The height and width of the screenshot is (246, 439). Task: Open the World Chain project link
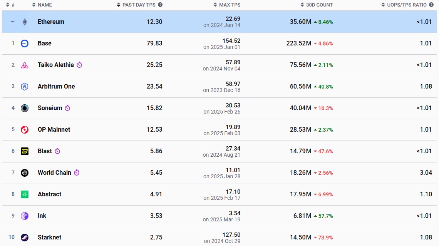pyautogui.click(x=54, y=173)
